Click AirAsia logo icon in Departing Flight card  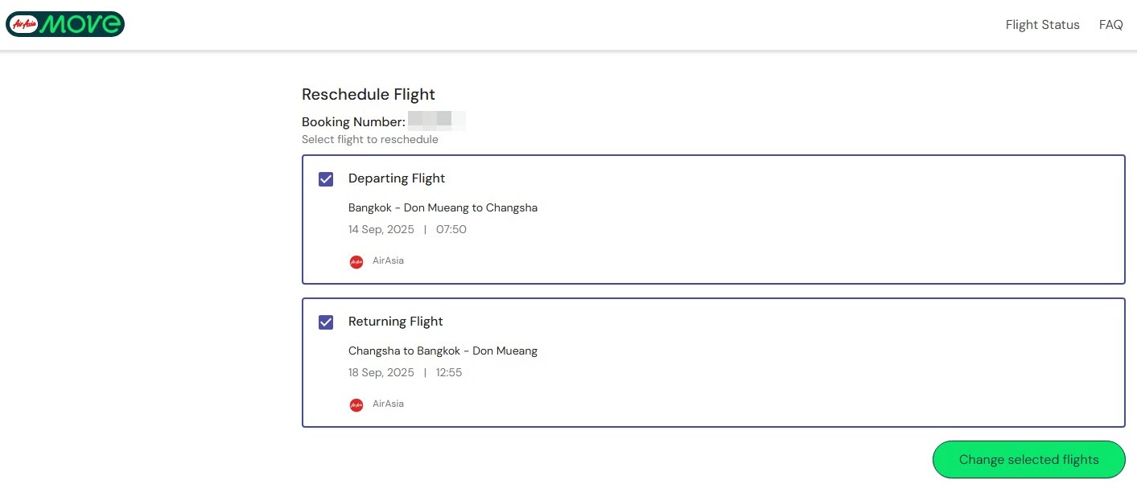[356, 261]
